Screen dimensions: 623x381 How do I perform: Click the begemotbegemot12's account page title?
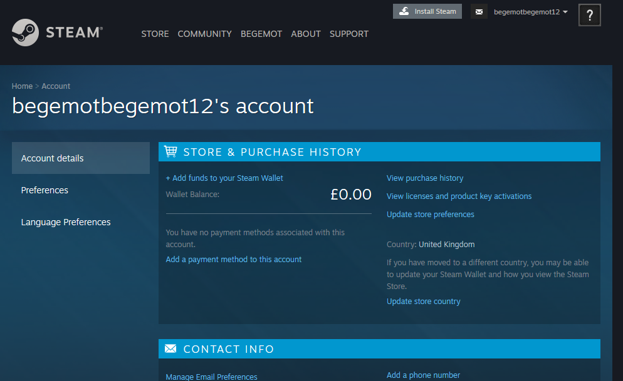click(163, 106)
